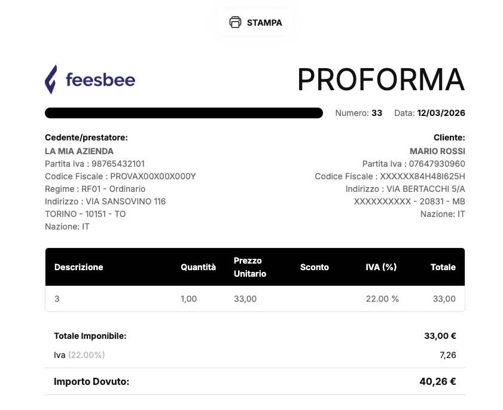This screenshot has width=503, height=410.
Task: Click the Prezzo Unitario column header
Action: pos(250,267)
